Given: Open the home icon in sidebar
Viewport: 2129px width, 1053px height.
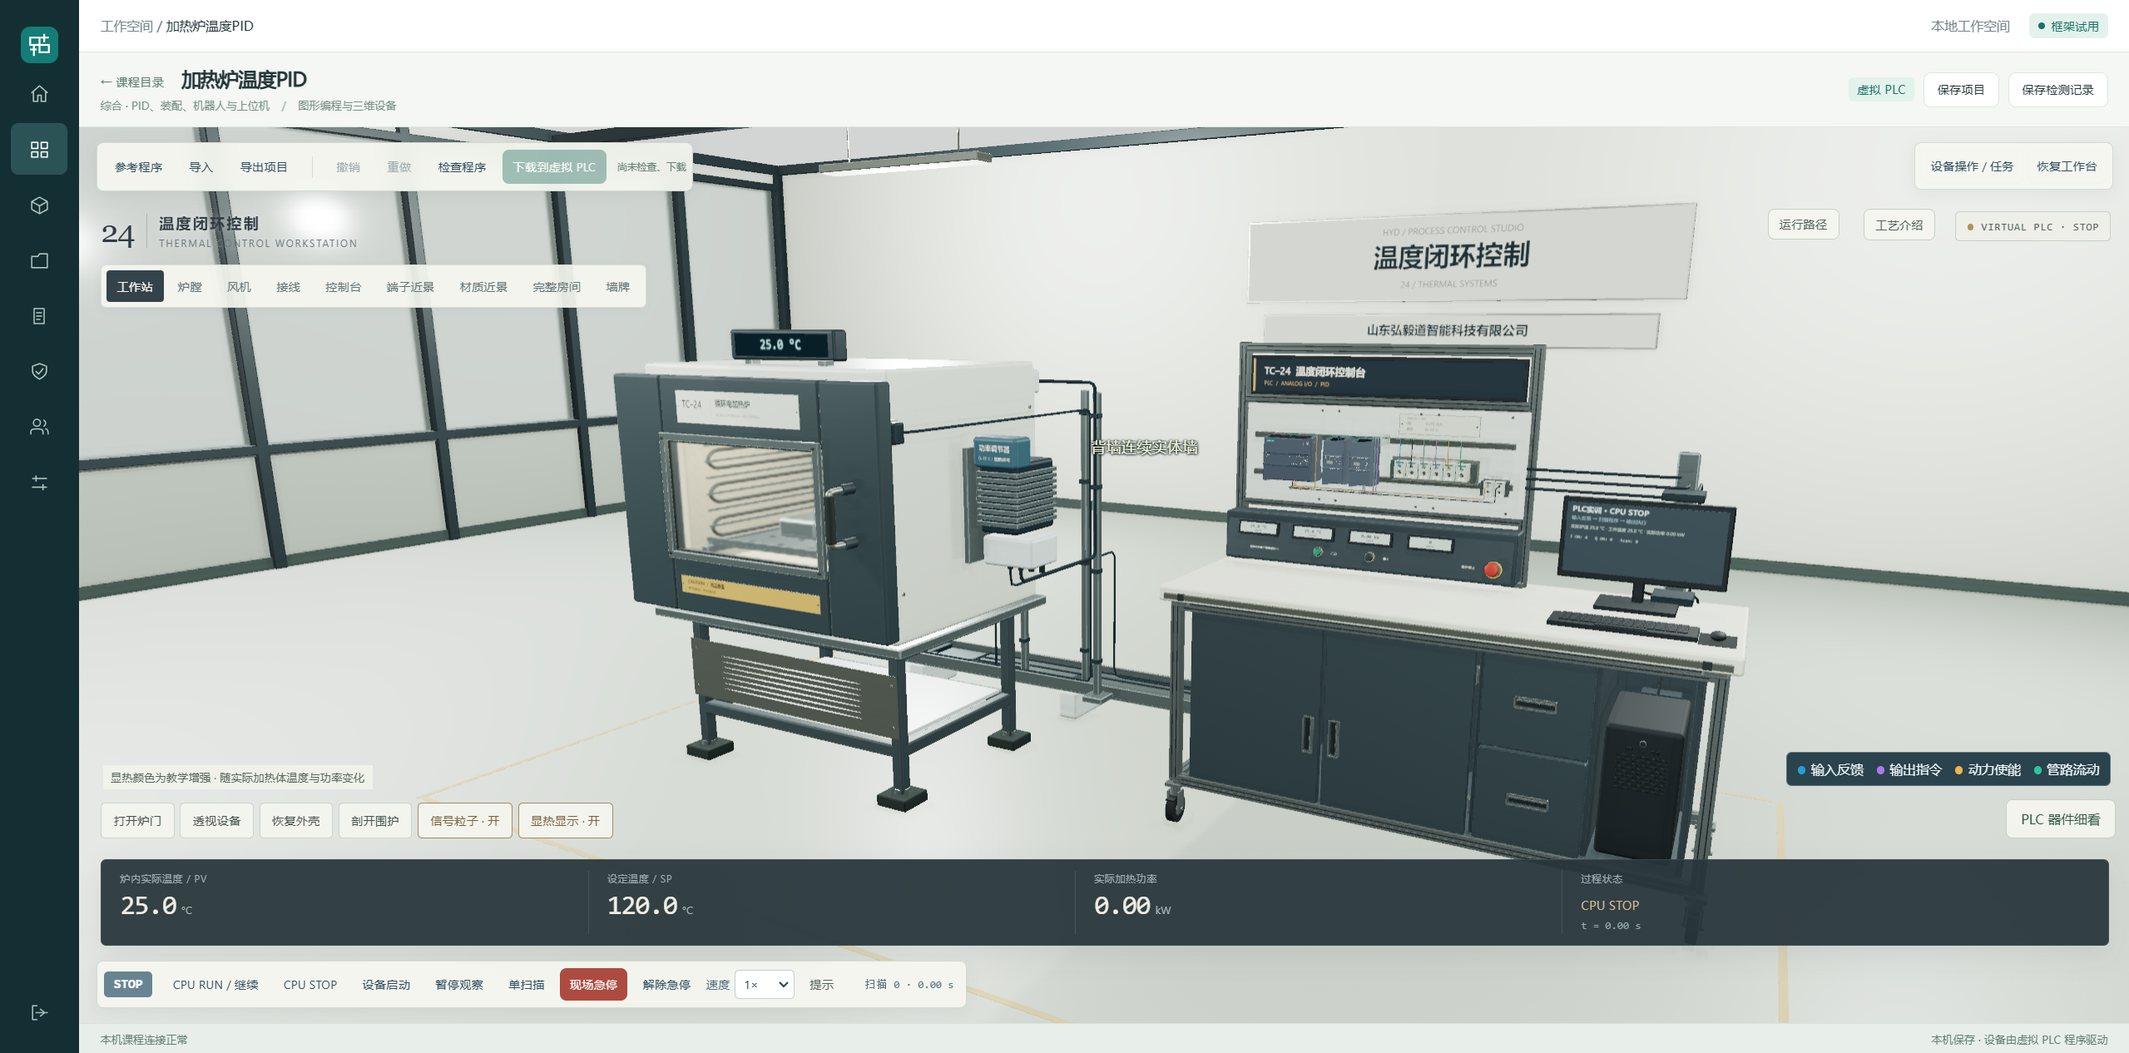Looking at the screenshot, I should [x=39, y=94].
